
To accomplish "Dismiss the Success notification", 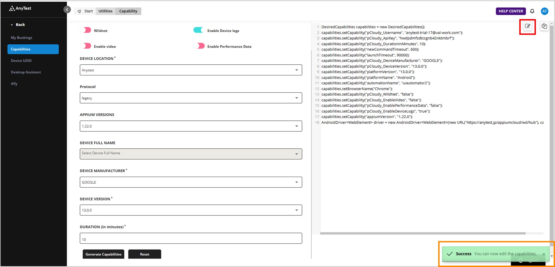I will tap(544, 254).
